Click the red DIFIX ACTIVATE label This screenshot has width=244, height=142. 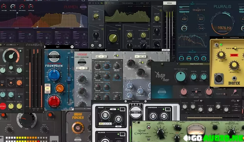pyautogui.click(x=234, y=55)
